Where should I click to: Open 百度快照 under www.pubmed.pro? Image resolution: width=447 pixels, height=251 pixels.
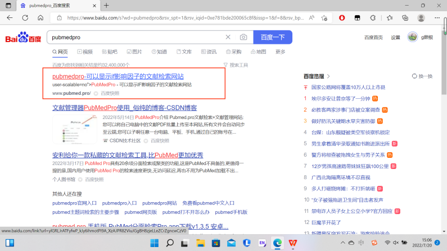[x=110, y=93]
